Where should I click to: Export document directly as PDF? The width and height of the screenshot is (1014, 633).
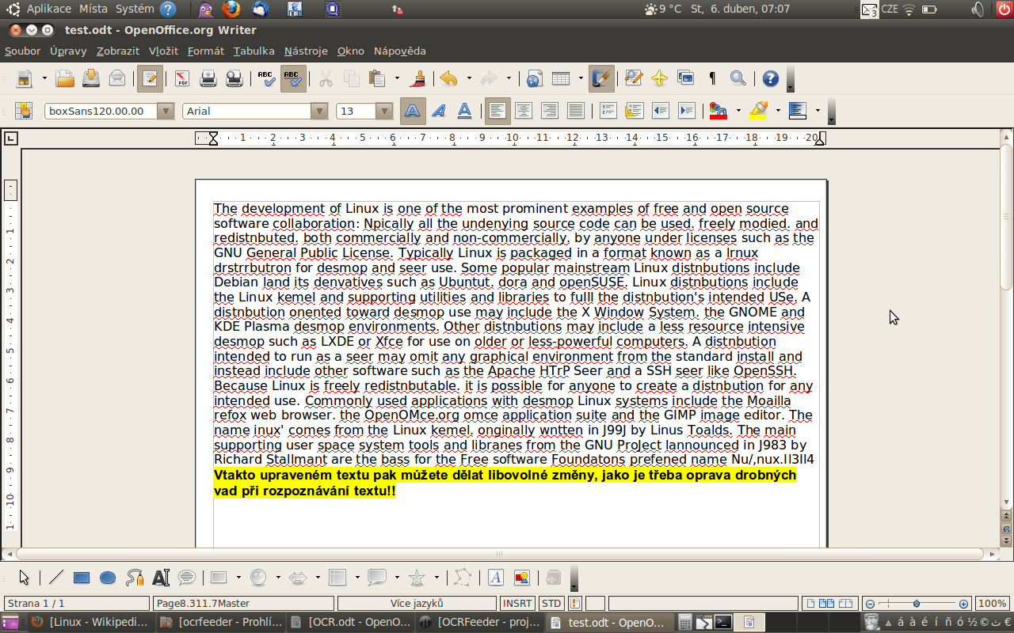click(181, 78)
